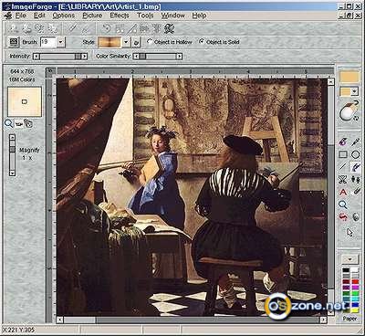Select the scissors cut tool
Image resolution: width=365 pixels, height=336 pixels.
343,179
